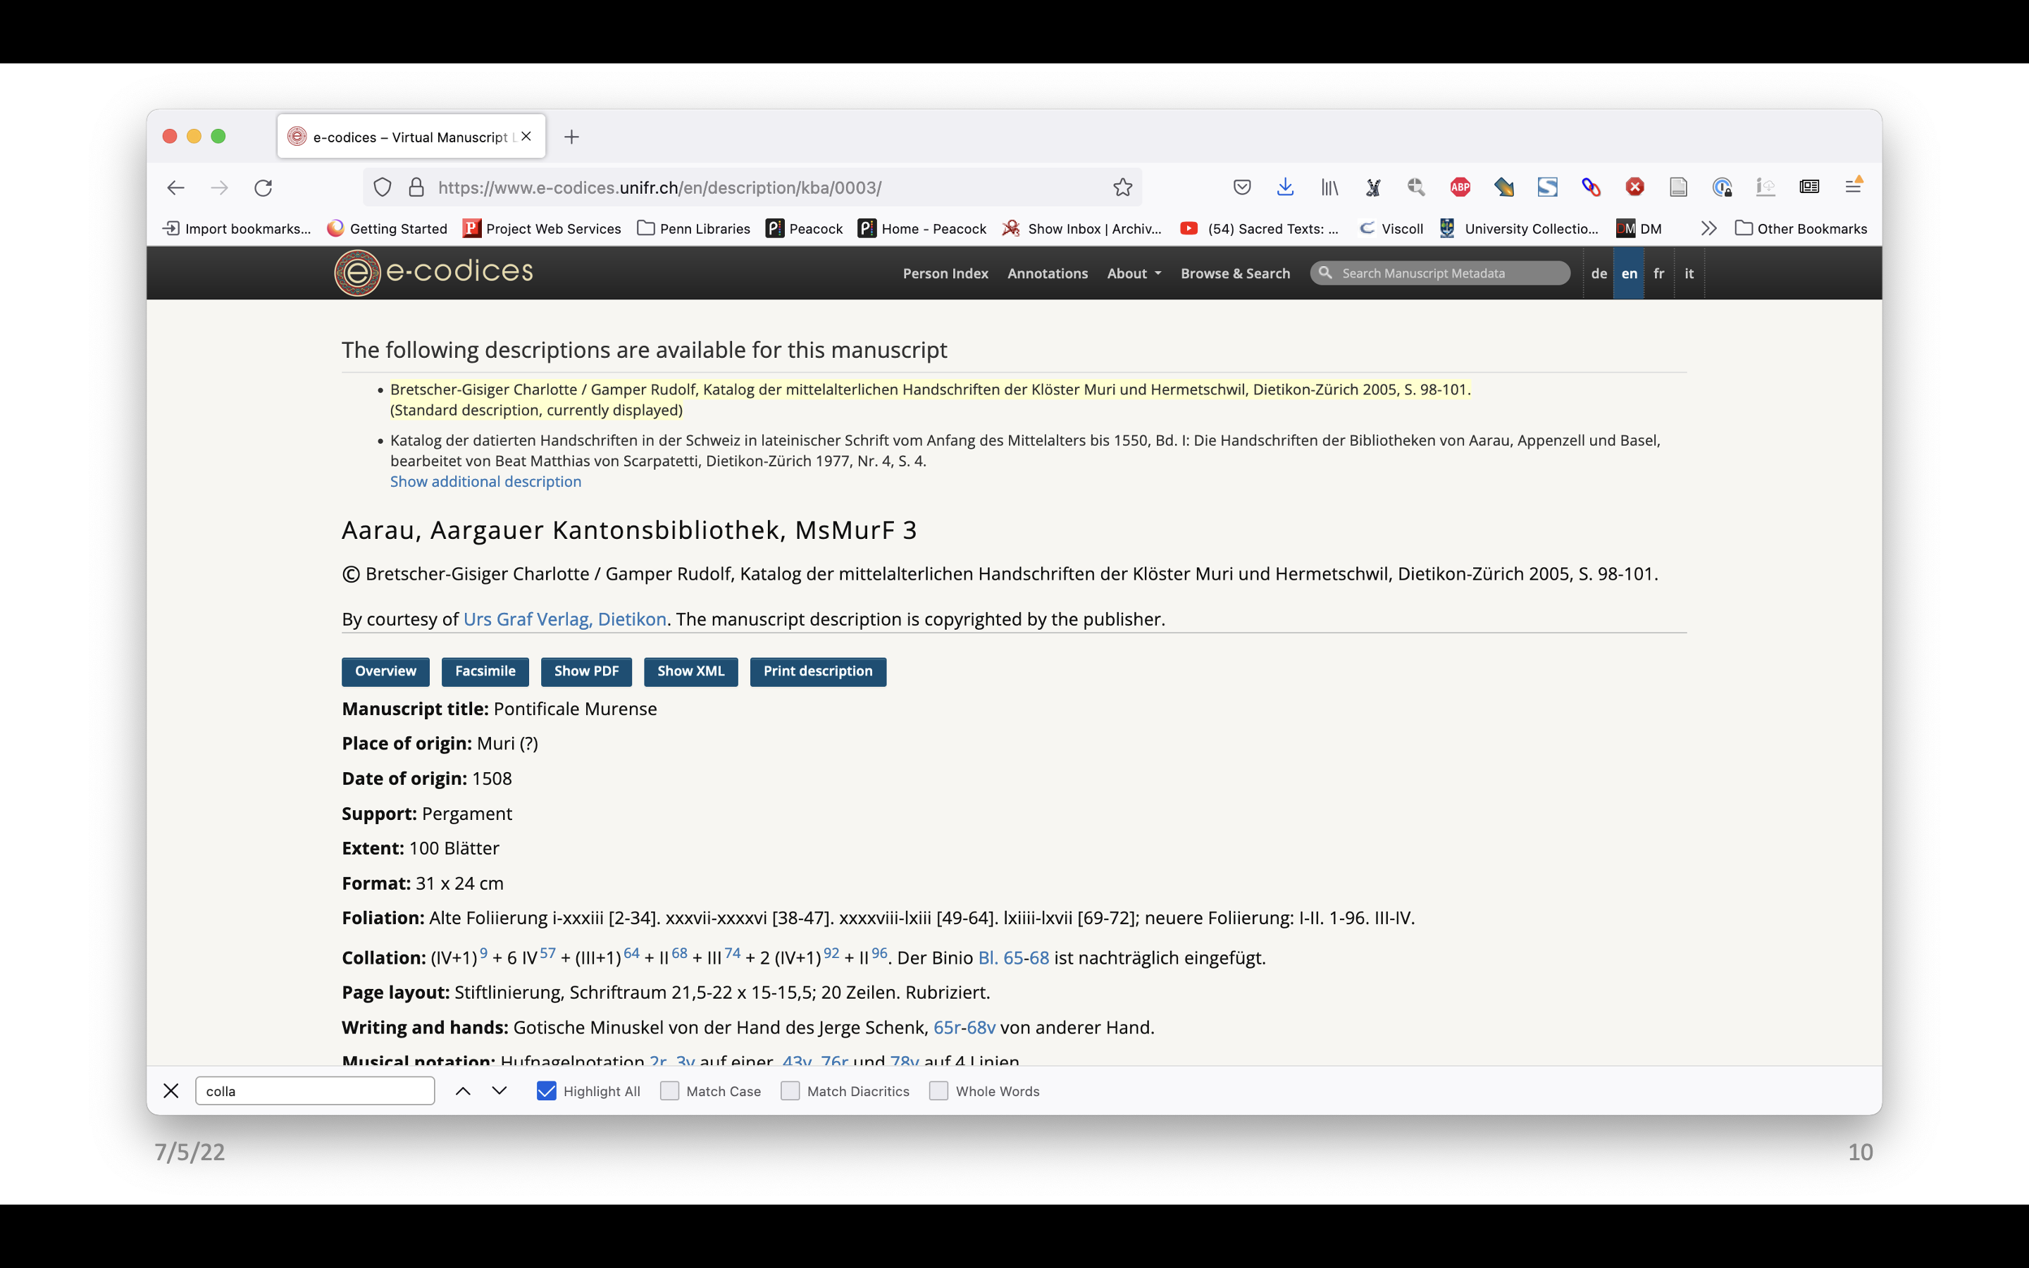Click Print description button
2029x1268 pixels.
(x=817, y=671)
